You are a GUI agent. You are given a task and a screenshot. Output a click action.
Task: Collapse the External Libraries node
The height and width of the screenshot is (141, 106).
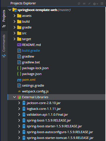[x=15, y=97]
